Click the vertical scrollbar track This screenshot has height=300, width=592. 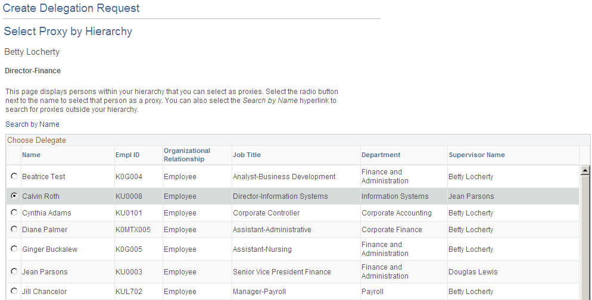tap(585, 250)
